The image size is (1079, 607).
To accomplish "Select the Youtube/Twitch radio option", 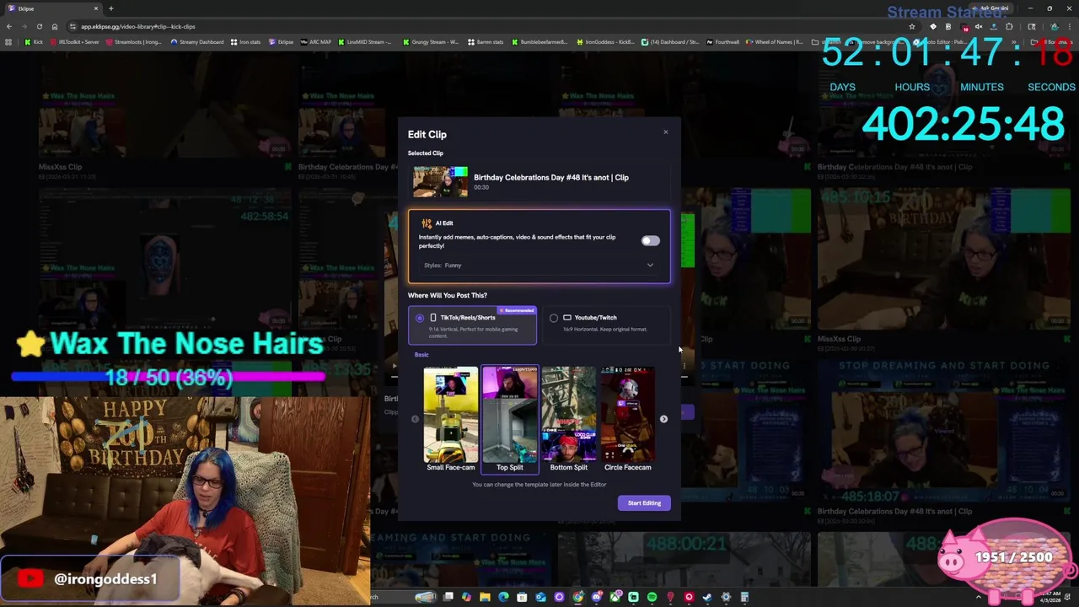I will (x=554, y=318).
